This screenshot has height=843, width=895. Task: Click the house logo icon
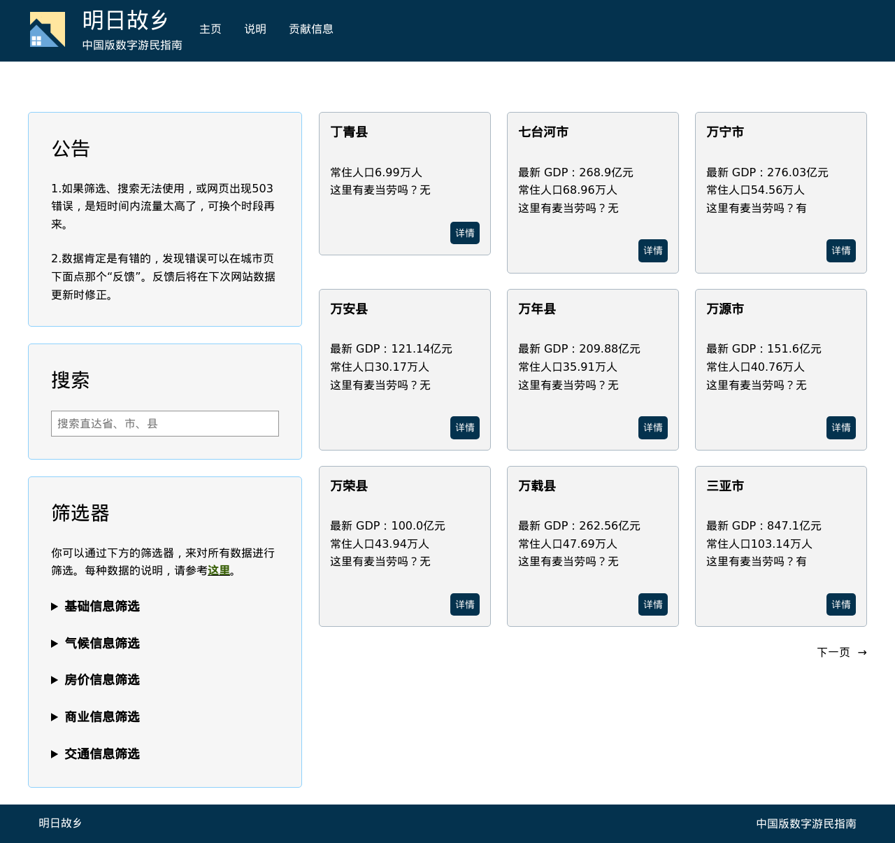pos(48,29)
